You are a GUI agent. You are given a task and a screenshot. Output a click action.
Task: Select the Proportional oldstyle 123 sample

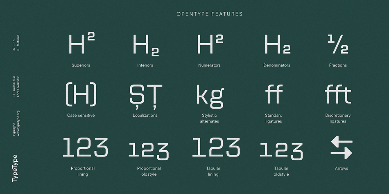click(x=149, y=151)
